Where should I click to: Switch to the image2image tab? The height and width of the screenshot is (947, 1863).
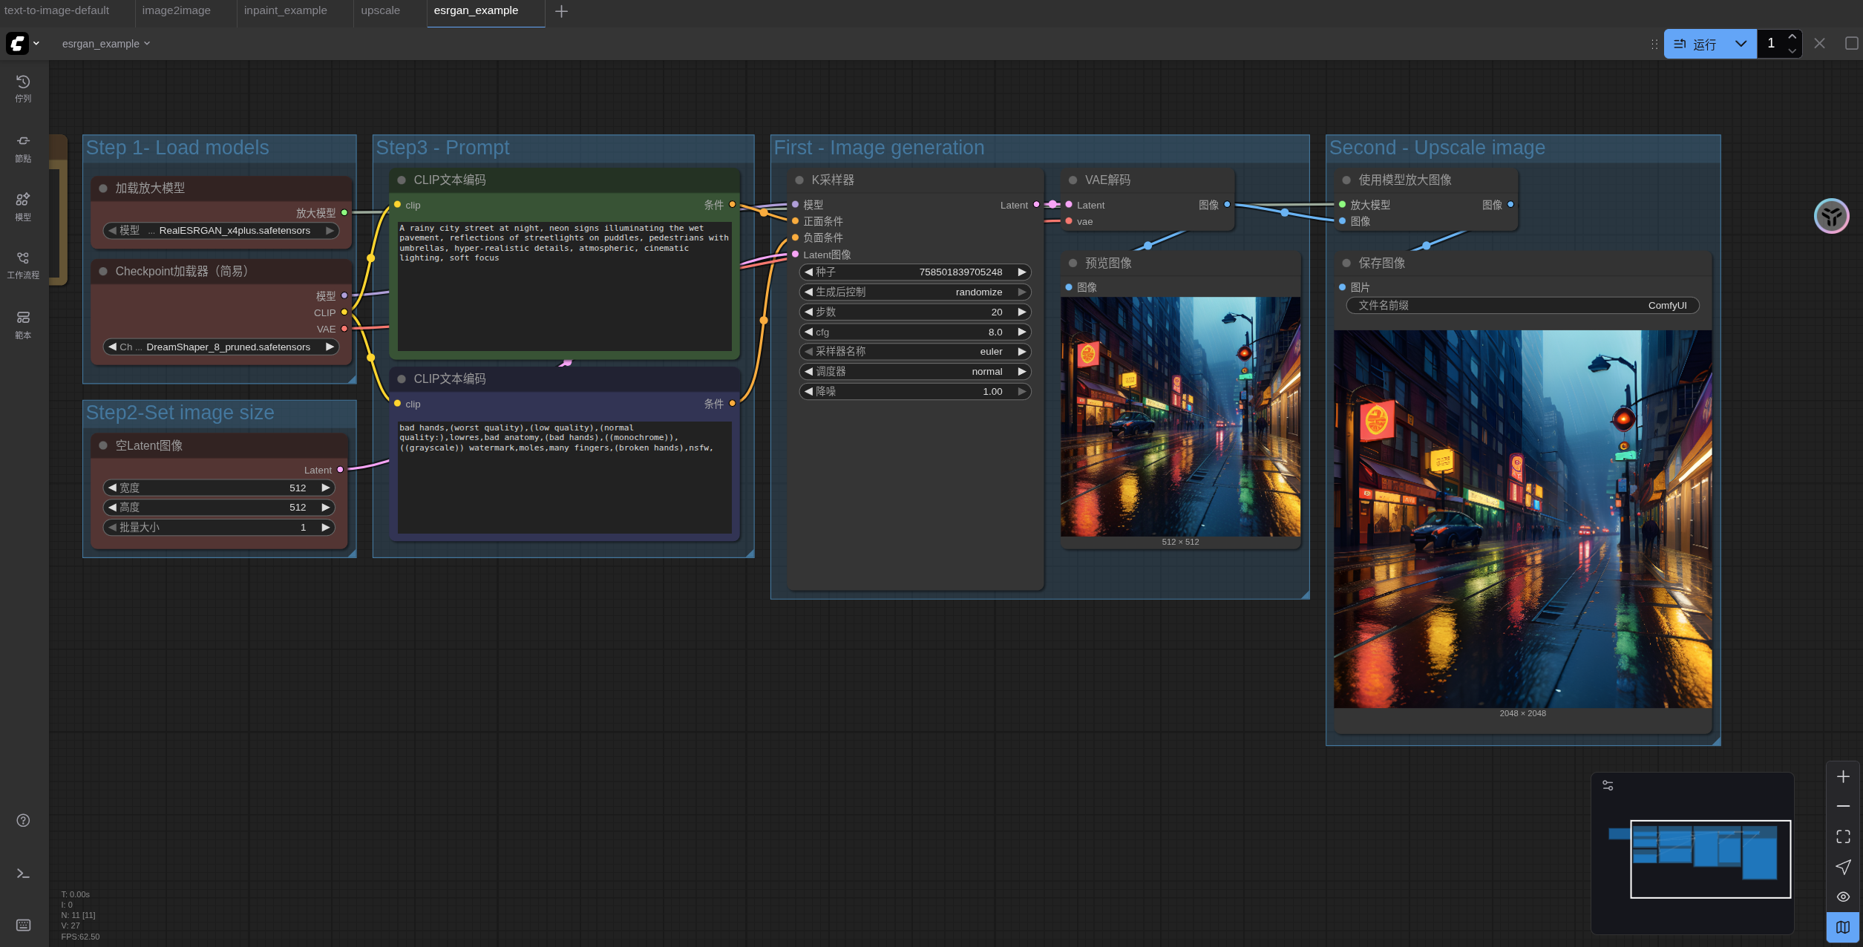pyautogui.click(x=177, y=10)
